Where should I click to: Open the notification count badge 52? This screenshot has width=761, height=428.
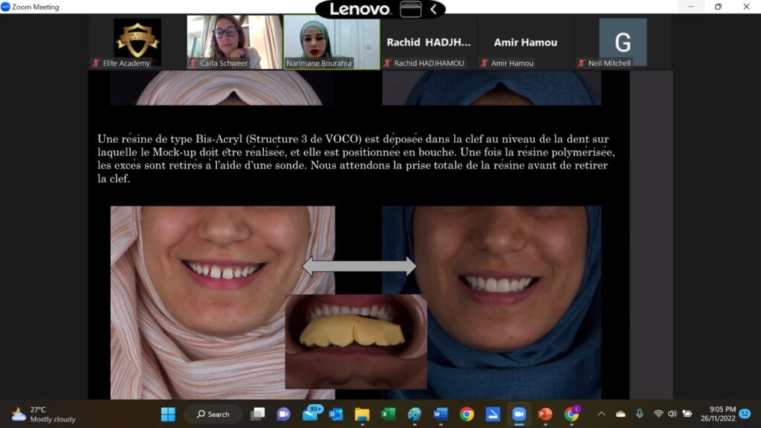click(745, 414)
